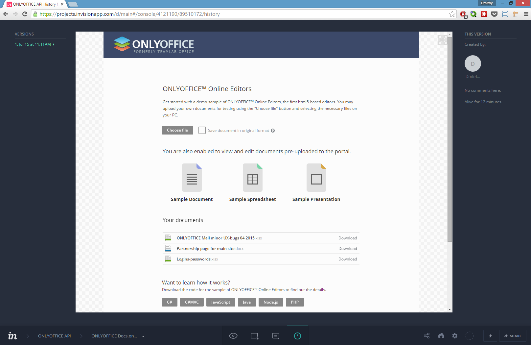Viewport: 531px width, 345px height.
Task: Expand the ONLYOFFICE Docs.on... screen dropdown
Action: (143, 336)
